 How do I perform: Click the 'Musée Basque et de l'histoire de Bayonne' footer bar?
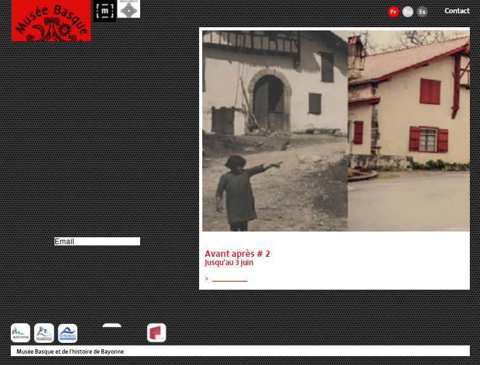[240, 351]
